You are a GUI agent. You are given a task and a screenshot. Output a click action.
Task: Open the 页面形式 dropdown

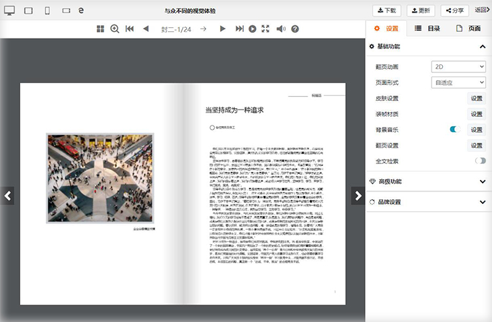(459, 83)
